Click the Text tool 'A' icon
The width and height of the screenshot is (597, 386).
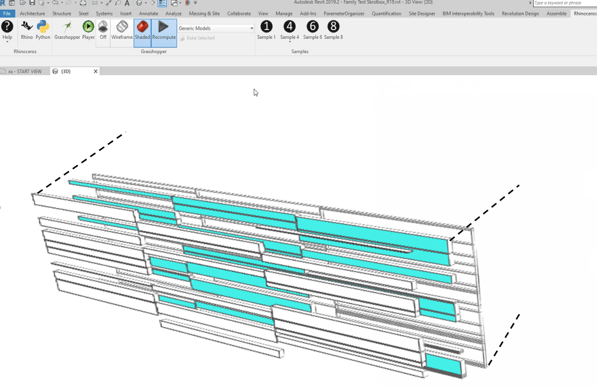click(x=127, y=3)
